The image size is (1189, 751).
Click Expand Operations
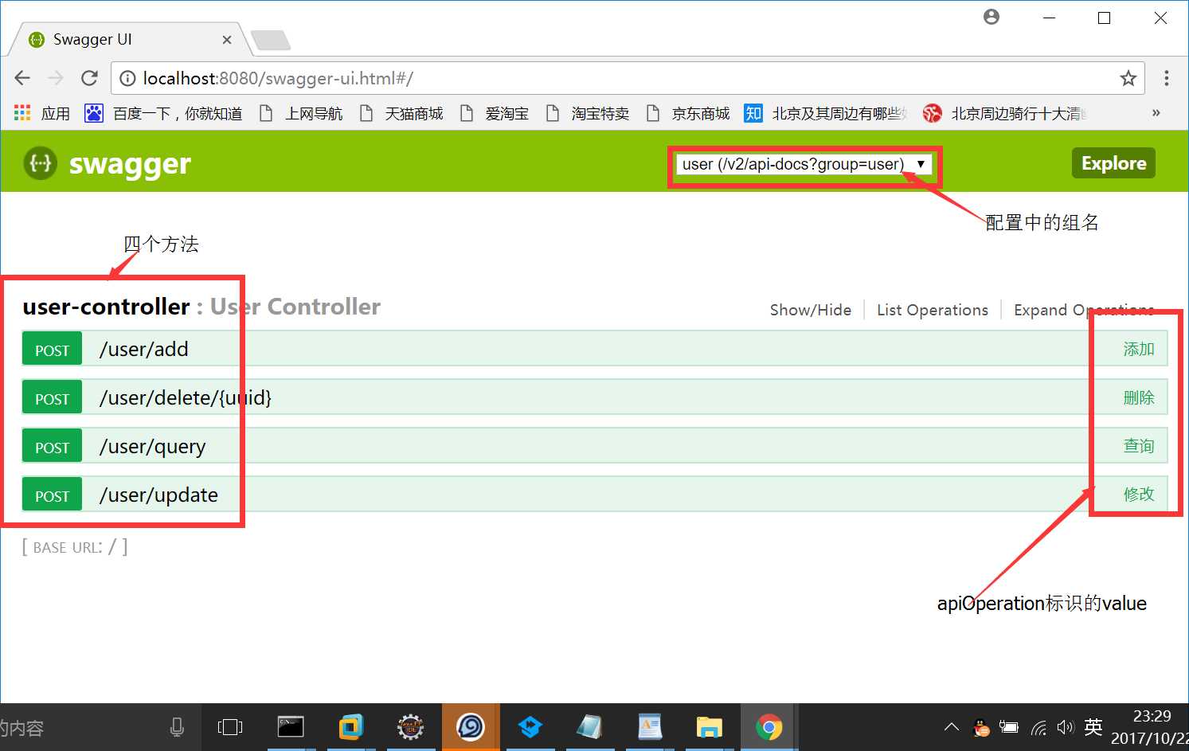click(x=1084, y=310)
